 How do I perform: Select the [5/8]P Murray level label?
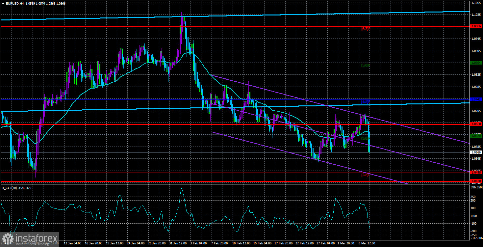pos(366,65)
